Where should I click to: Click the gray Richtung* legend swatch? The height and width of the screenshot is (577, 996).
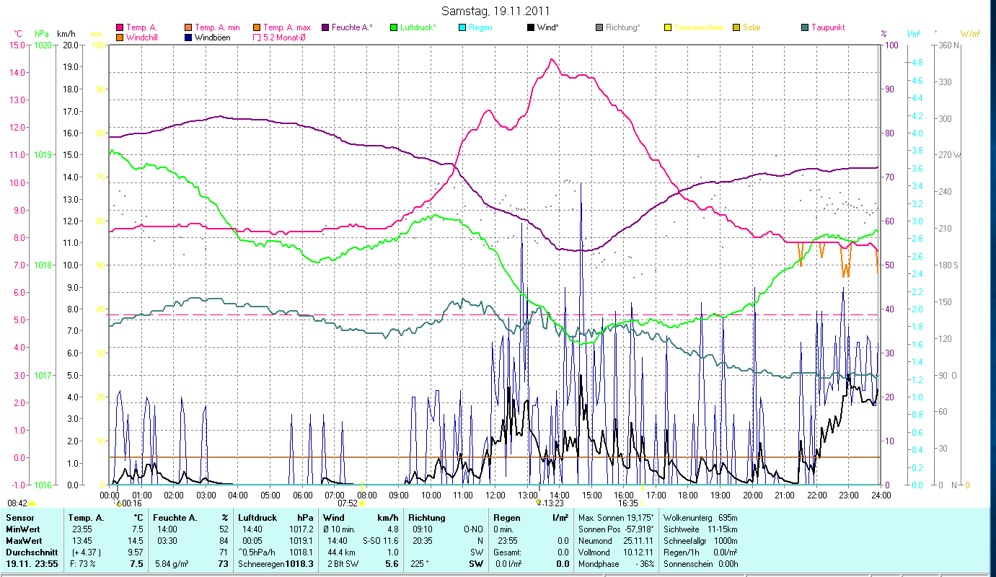coord(599,27)
